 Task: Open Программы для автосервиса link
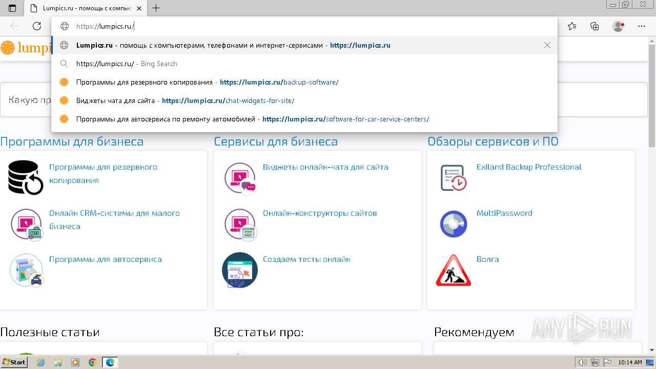(x=106, y=259)
